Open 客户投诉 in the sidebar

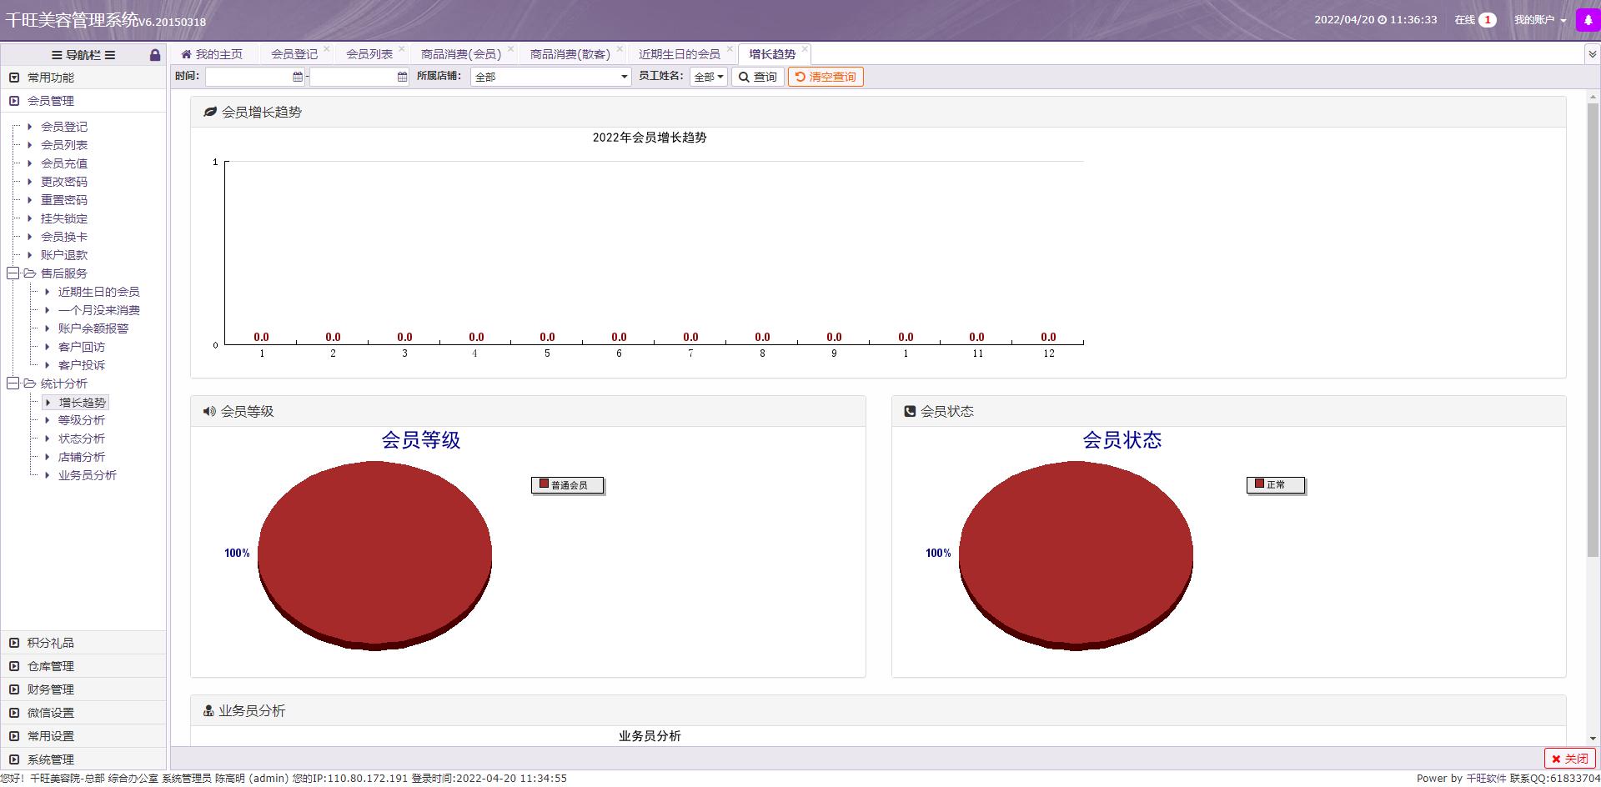tap(82, 365)
